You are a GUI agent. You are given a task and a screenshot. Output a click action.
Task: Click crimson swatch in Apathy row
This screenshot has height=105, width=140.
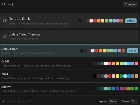point(125,89)
